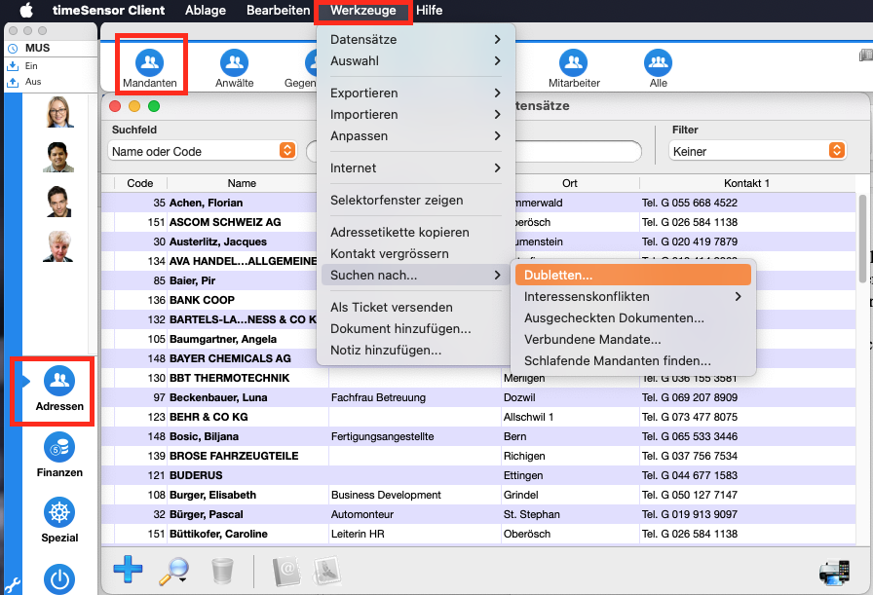Select the white-haired woman avatar

tap(58, 246)
